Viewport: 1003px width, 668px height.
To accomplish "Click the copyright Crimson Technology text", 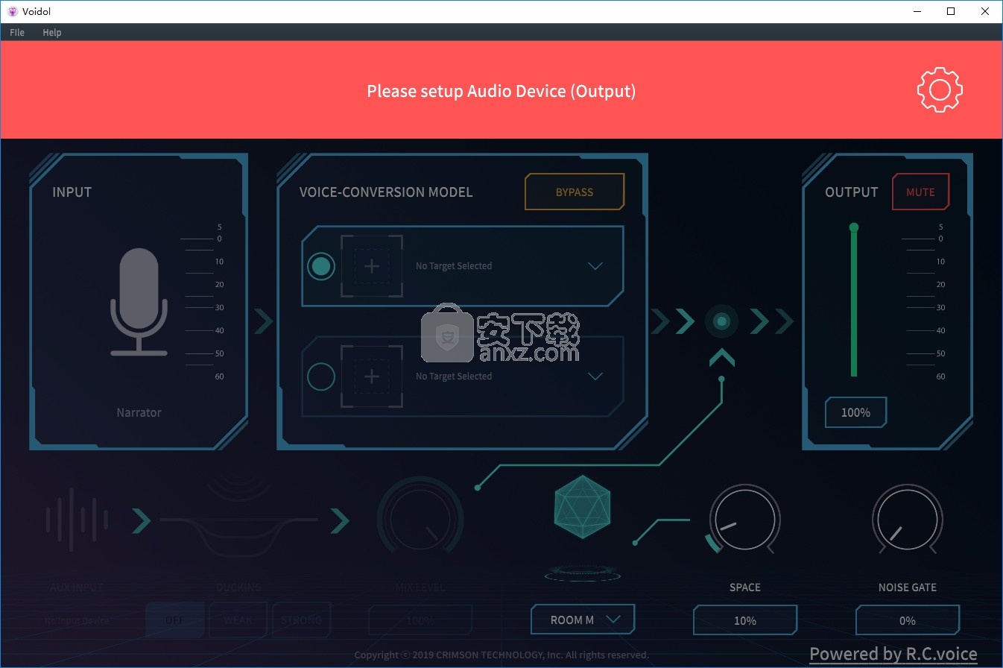I will 501,655.
